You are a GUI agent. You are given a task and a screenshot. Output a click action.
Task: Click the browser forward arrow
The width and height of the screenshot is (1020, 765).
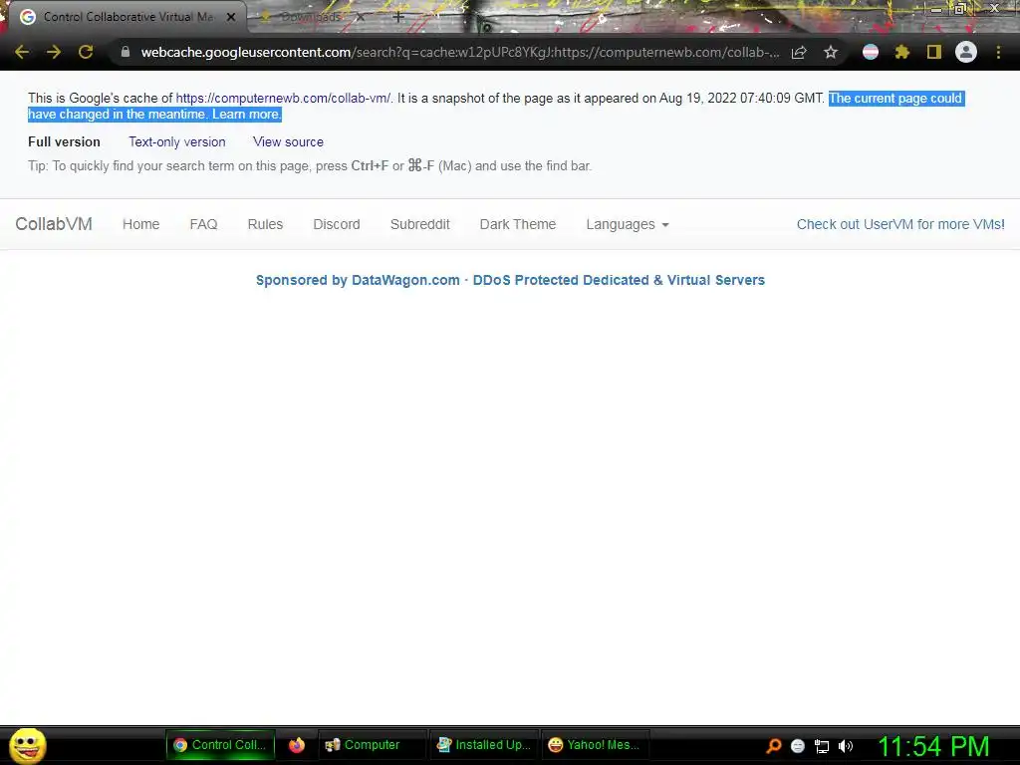coord(54,52)
